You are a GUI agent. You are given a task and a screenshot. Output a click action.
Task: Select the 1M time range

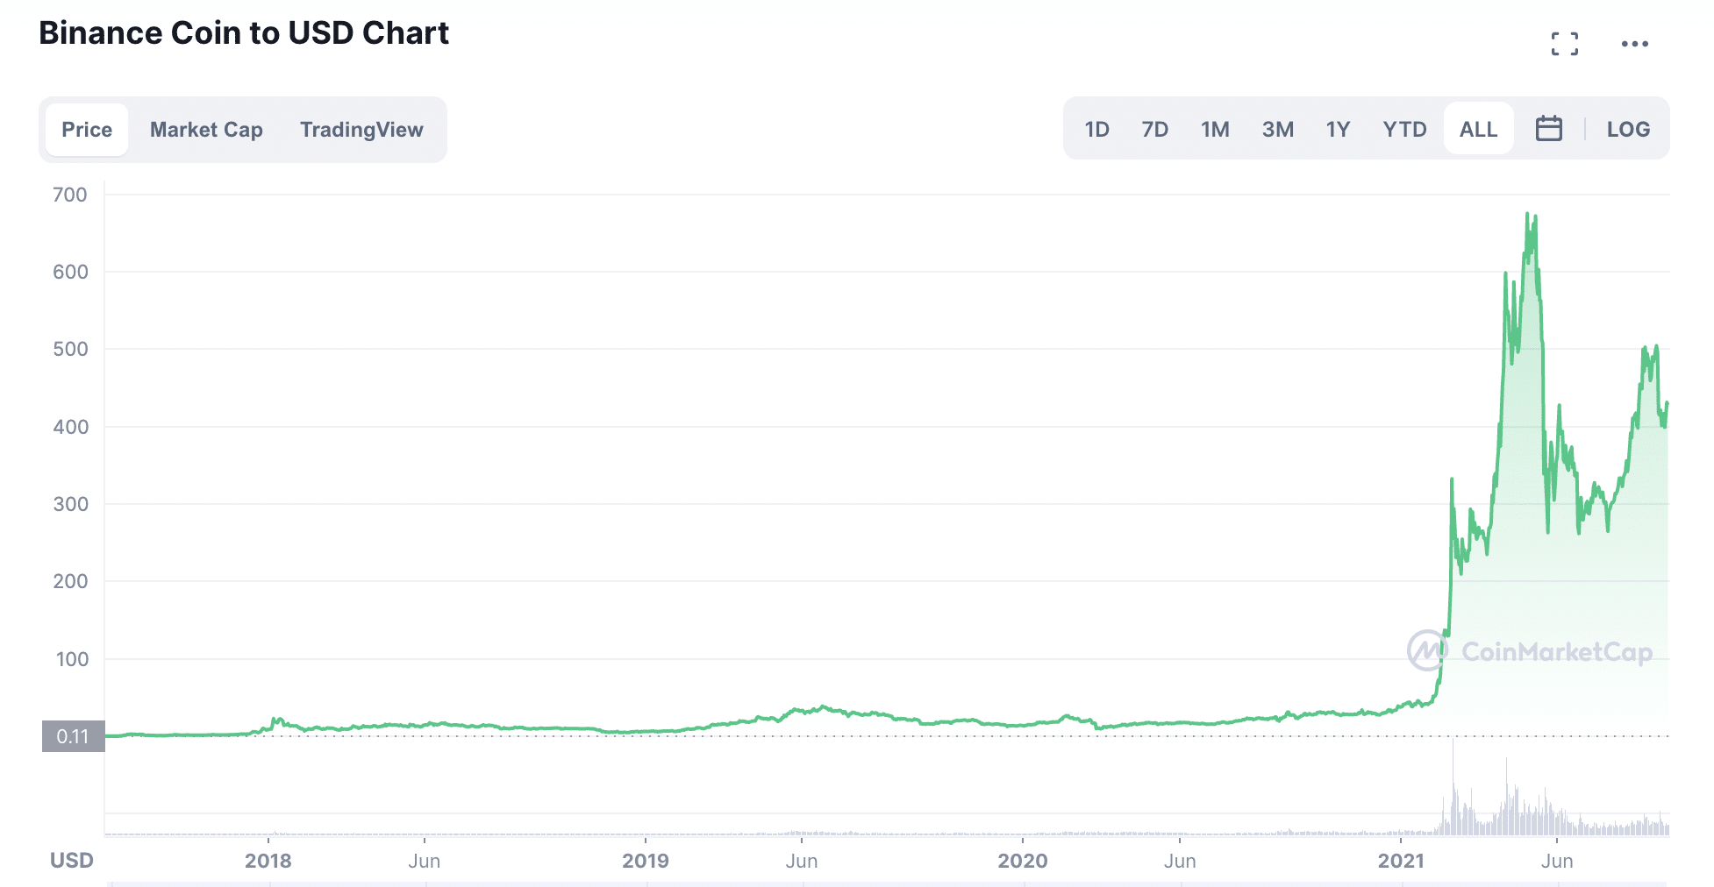tap(1215, 130)
